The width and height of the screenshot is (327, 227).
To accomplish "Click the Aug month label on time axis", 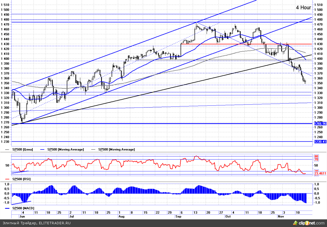I will (121, 216).
